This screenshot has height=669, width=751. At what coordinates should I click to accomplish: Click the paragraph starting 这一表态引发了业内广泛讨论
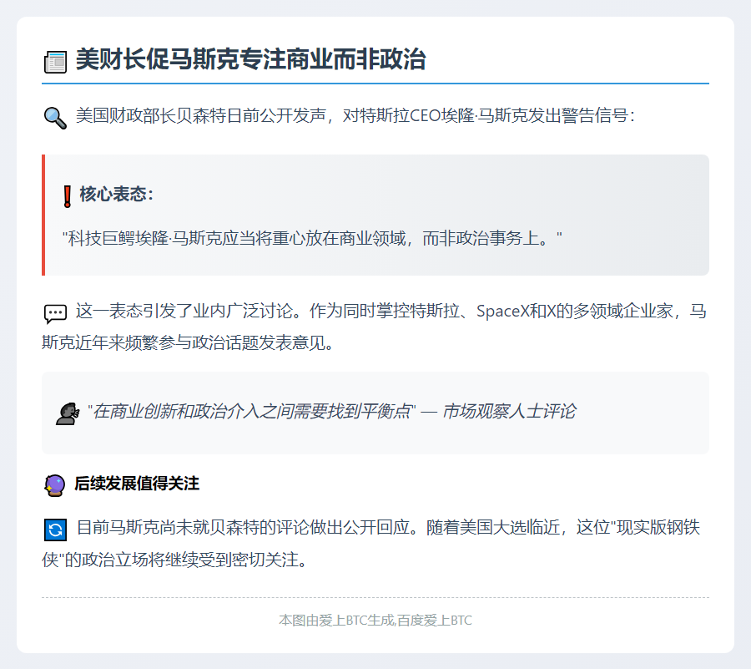point(375,327)
